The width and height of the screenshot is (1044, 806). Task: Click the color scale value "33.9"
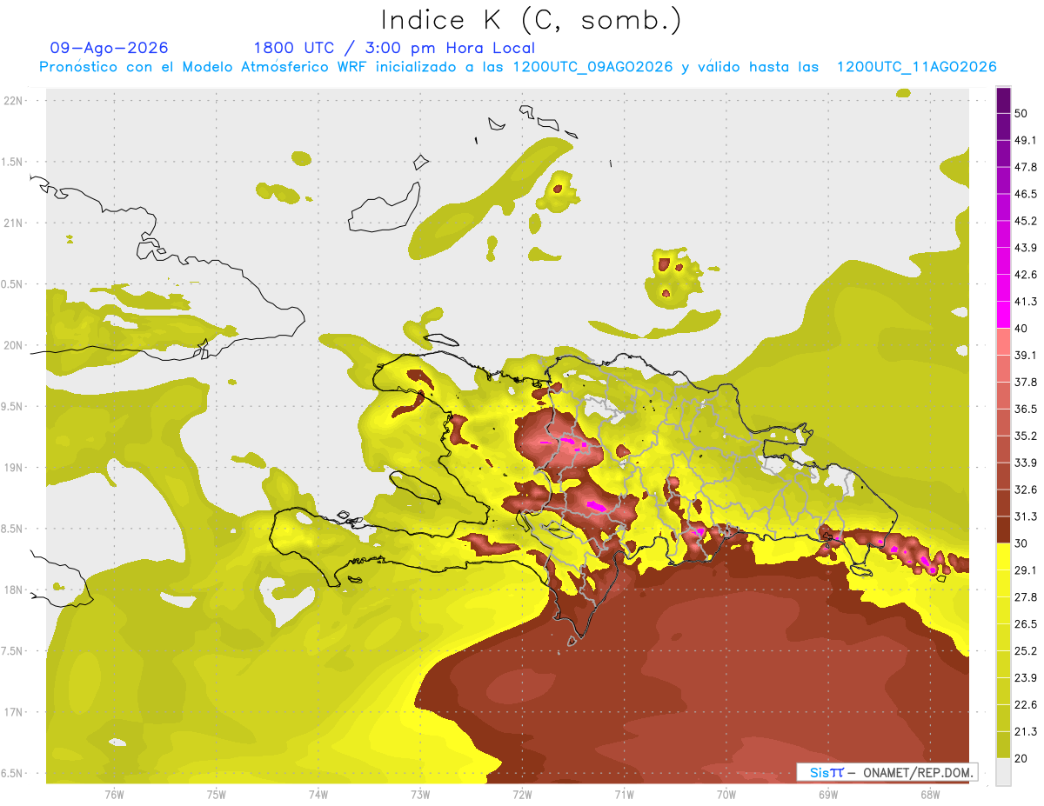coord(1026,463)
